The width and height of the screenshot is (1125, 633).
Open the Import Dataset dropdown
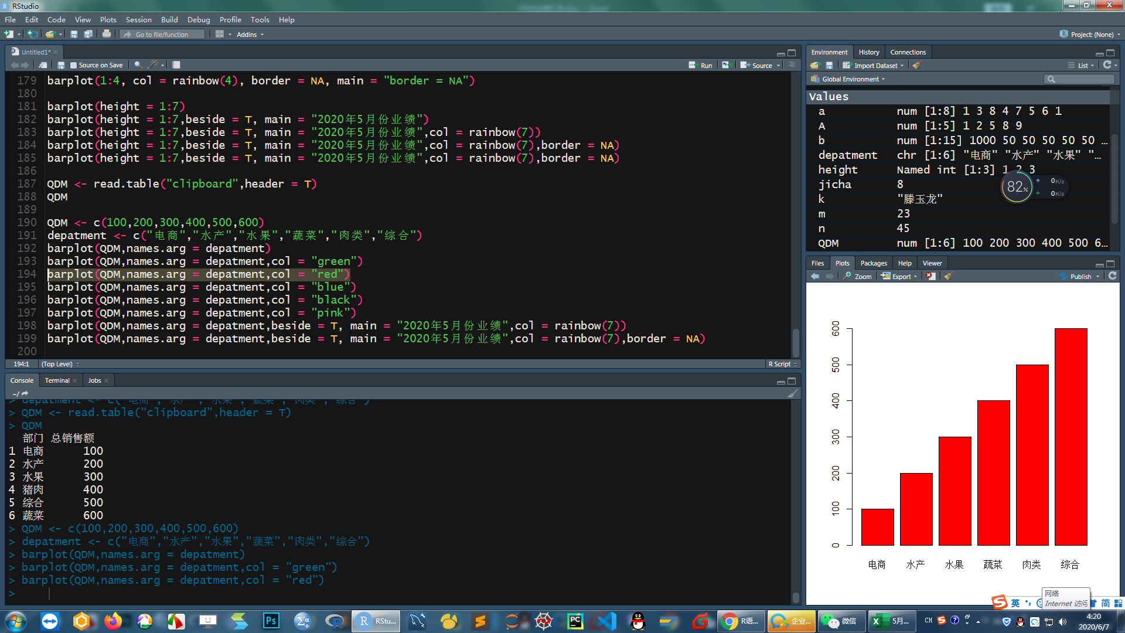tap(877, 65)
